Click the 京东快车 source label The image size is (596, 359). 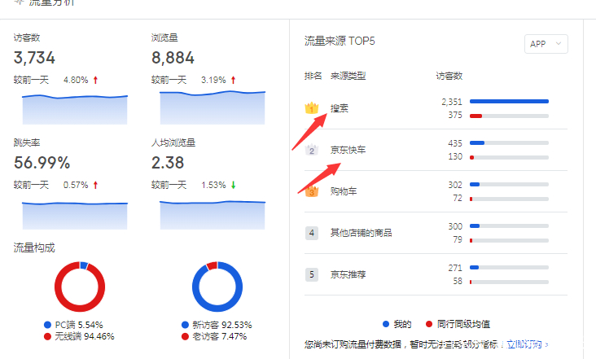(x=348, y=150)
